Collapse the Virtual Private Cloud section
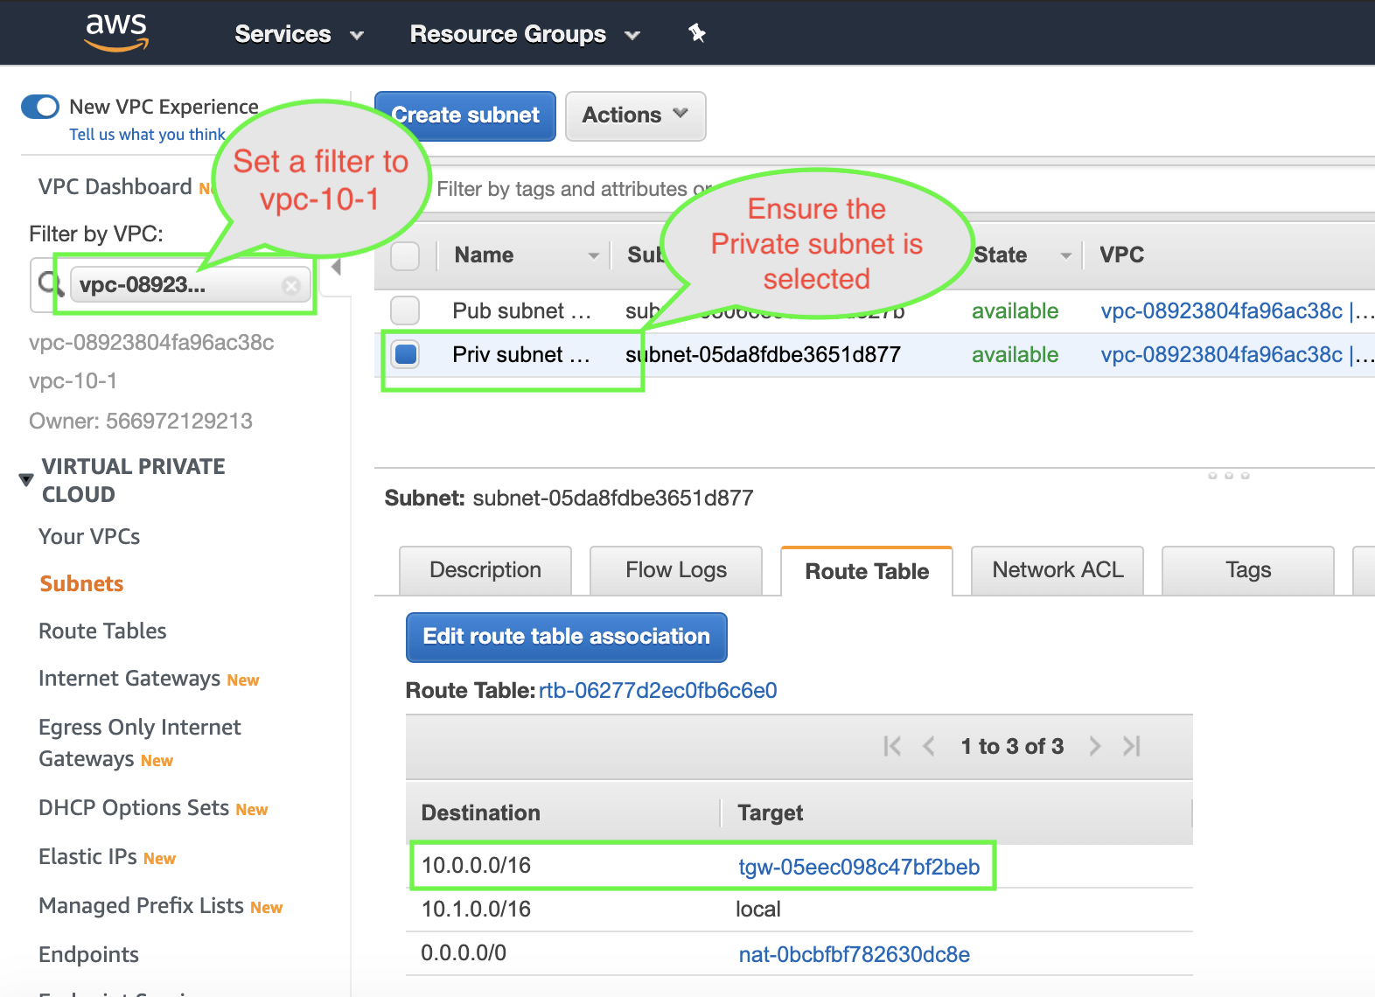1375x997 pixels. tap(26, 480)
